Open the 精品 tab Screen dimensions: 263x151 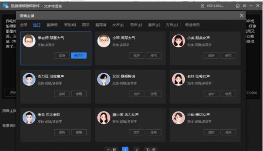click(86, 25)
